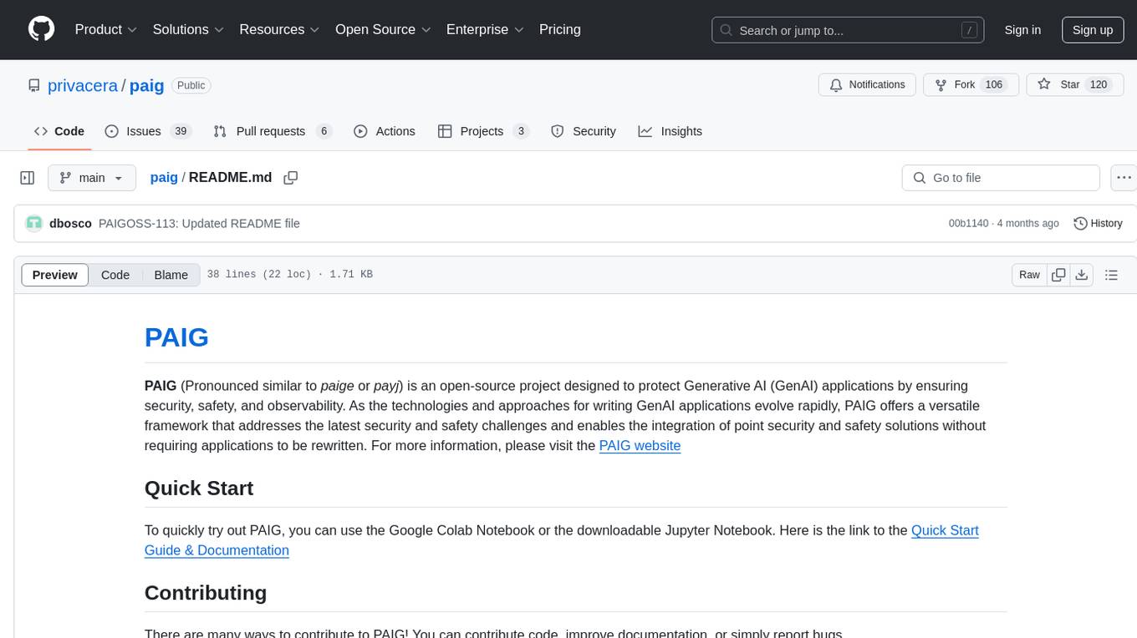Open the Pricing page

tap(560, 29)
